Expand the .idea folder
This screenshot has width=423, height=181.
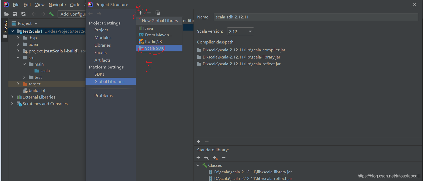[18, 44]
